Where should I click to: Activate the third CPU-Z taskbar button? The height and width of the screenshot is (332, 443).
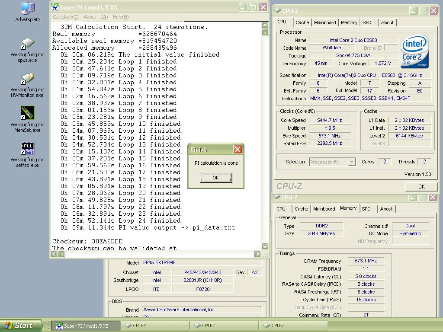(293, 326)
